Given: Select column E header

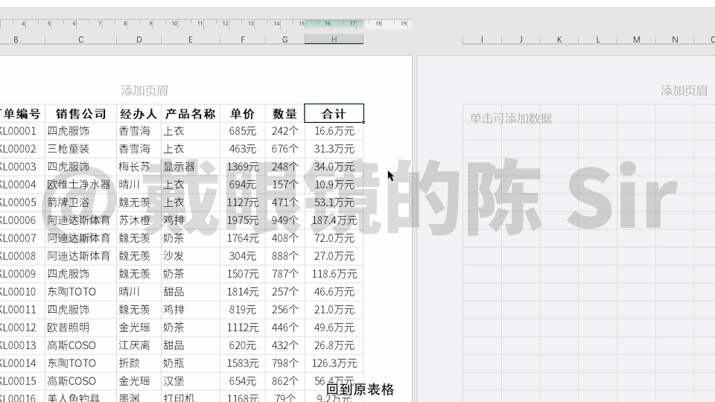Looking at the screenshot, I should 191,39.
